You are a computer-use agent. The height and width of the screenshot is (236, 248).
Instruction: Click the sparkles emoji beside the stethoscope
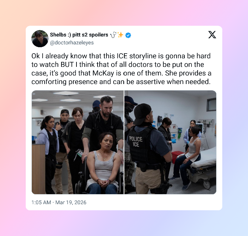tap(120, 35)
